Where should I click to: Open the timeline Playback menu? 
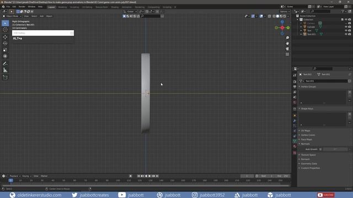tap(15, 176)
